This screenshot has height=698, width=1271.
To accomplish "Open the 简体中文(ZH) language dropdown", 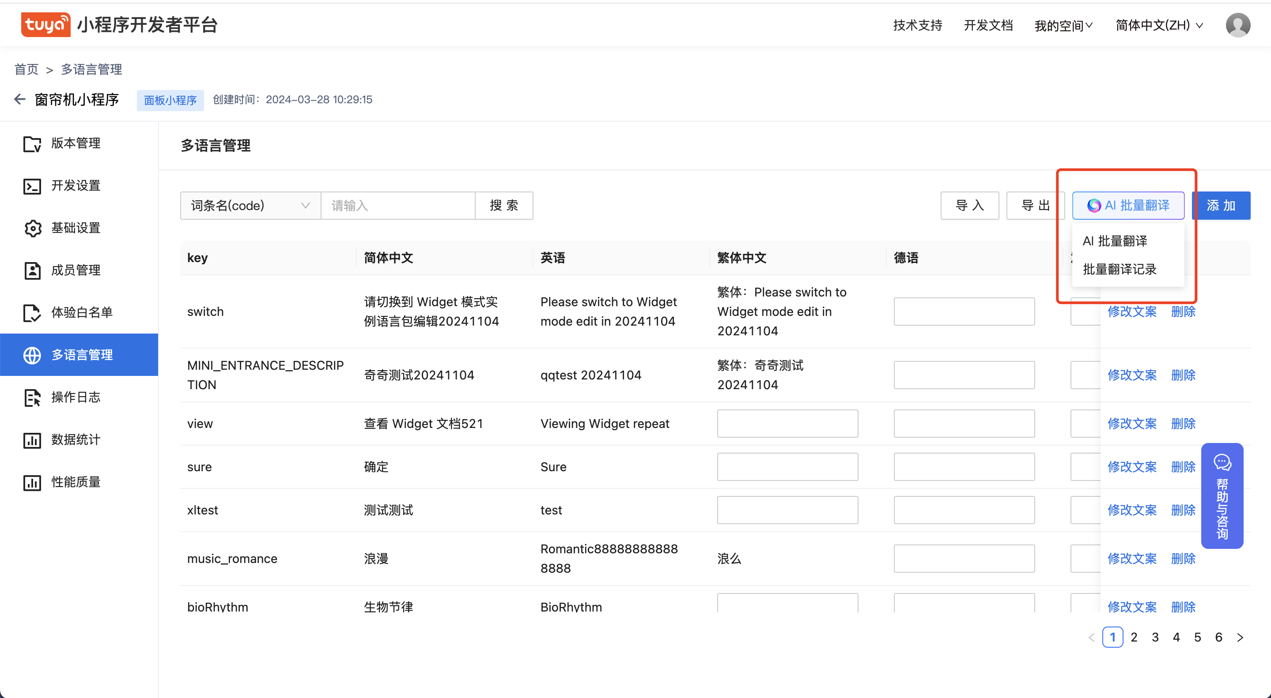I will click(x=1159, y=25).
